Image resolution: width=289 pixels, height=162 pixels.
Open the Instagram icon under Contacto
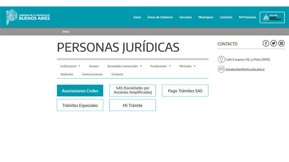(281, 43)
